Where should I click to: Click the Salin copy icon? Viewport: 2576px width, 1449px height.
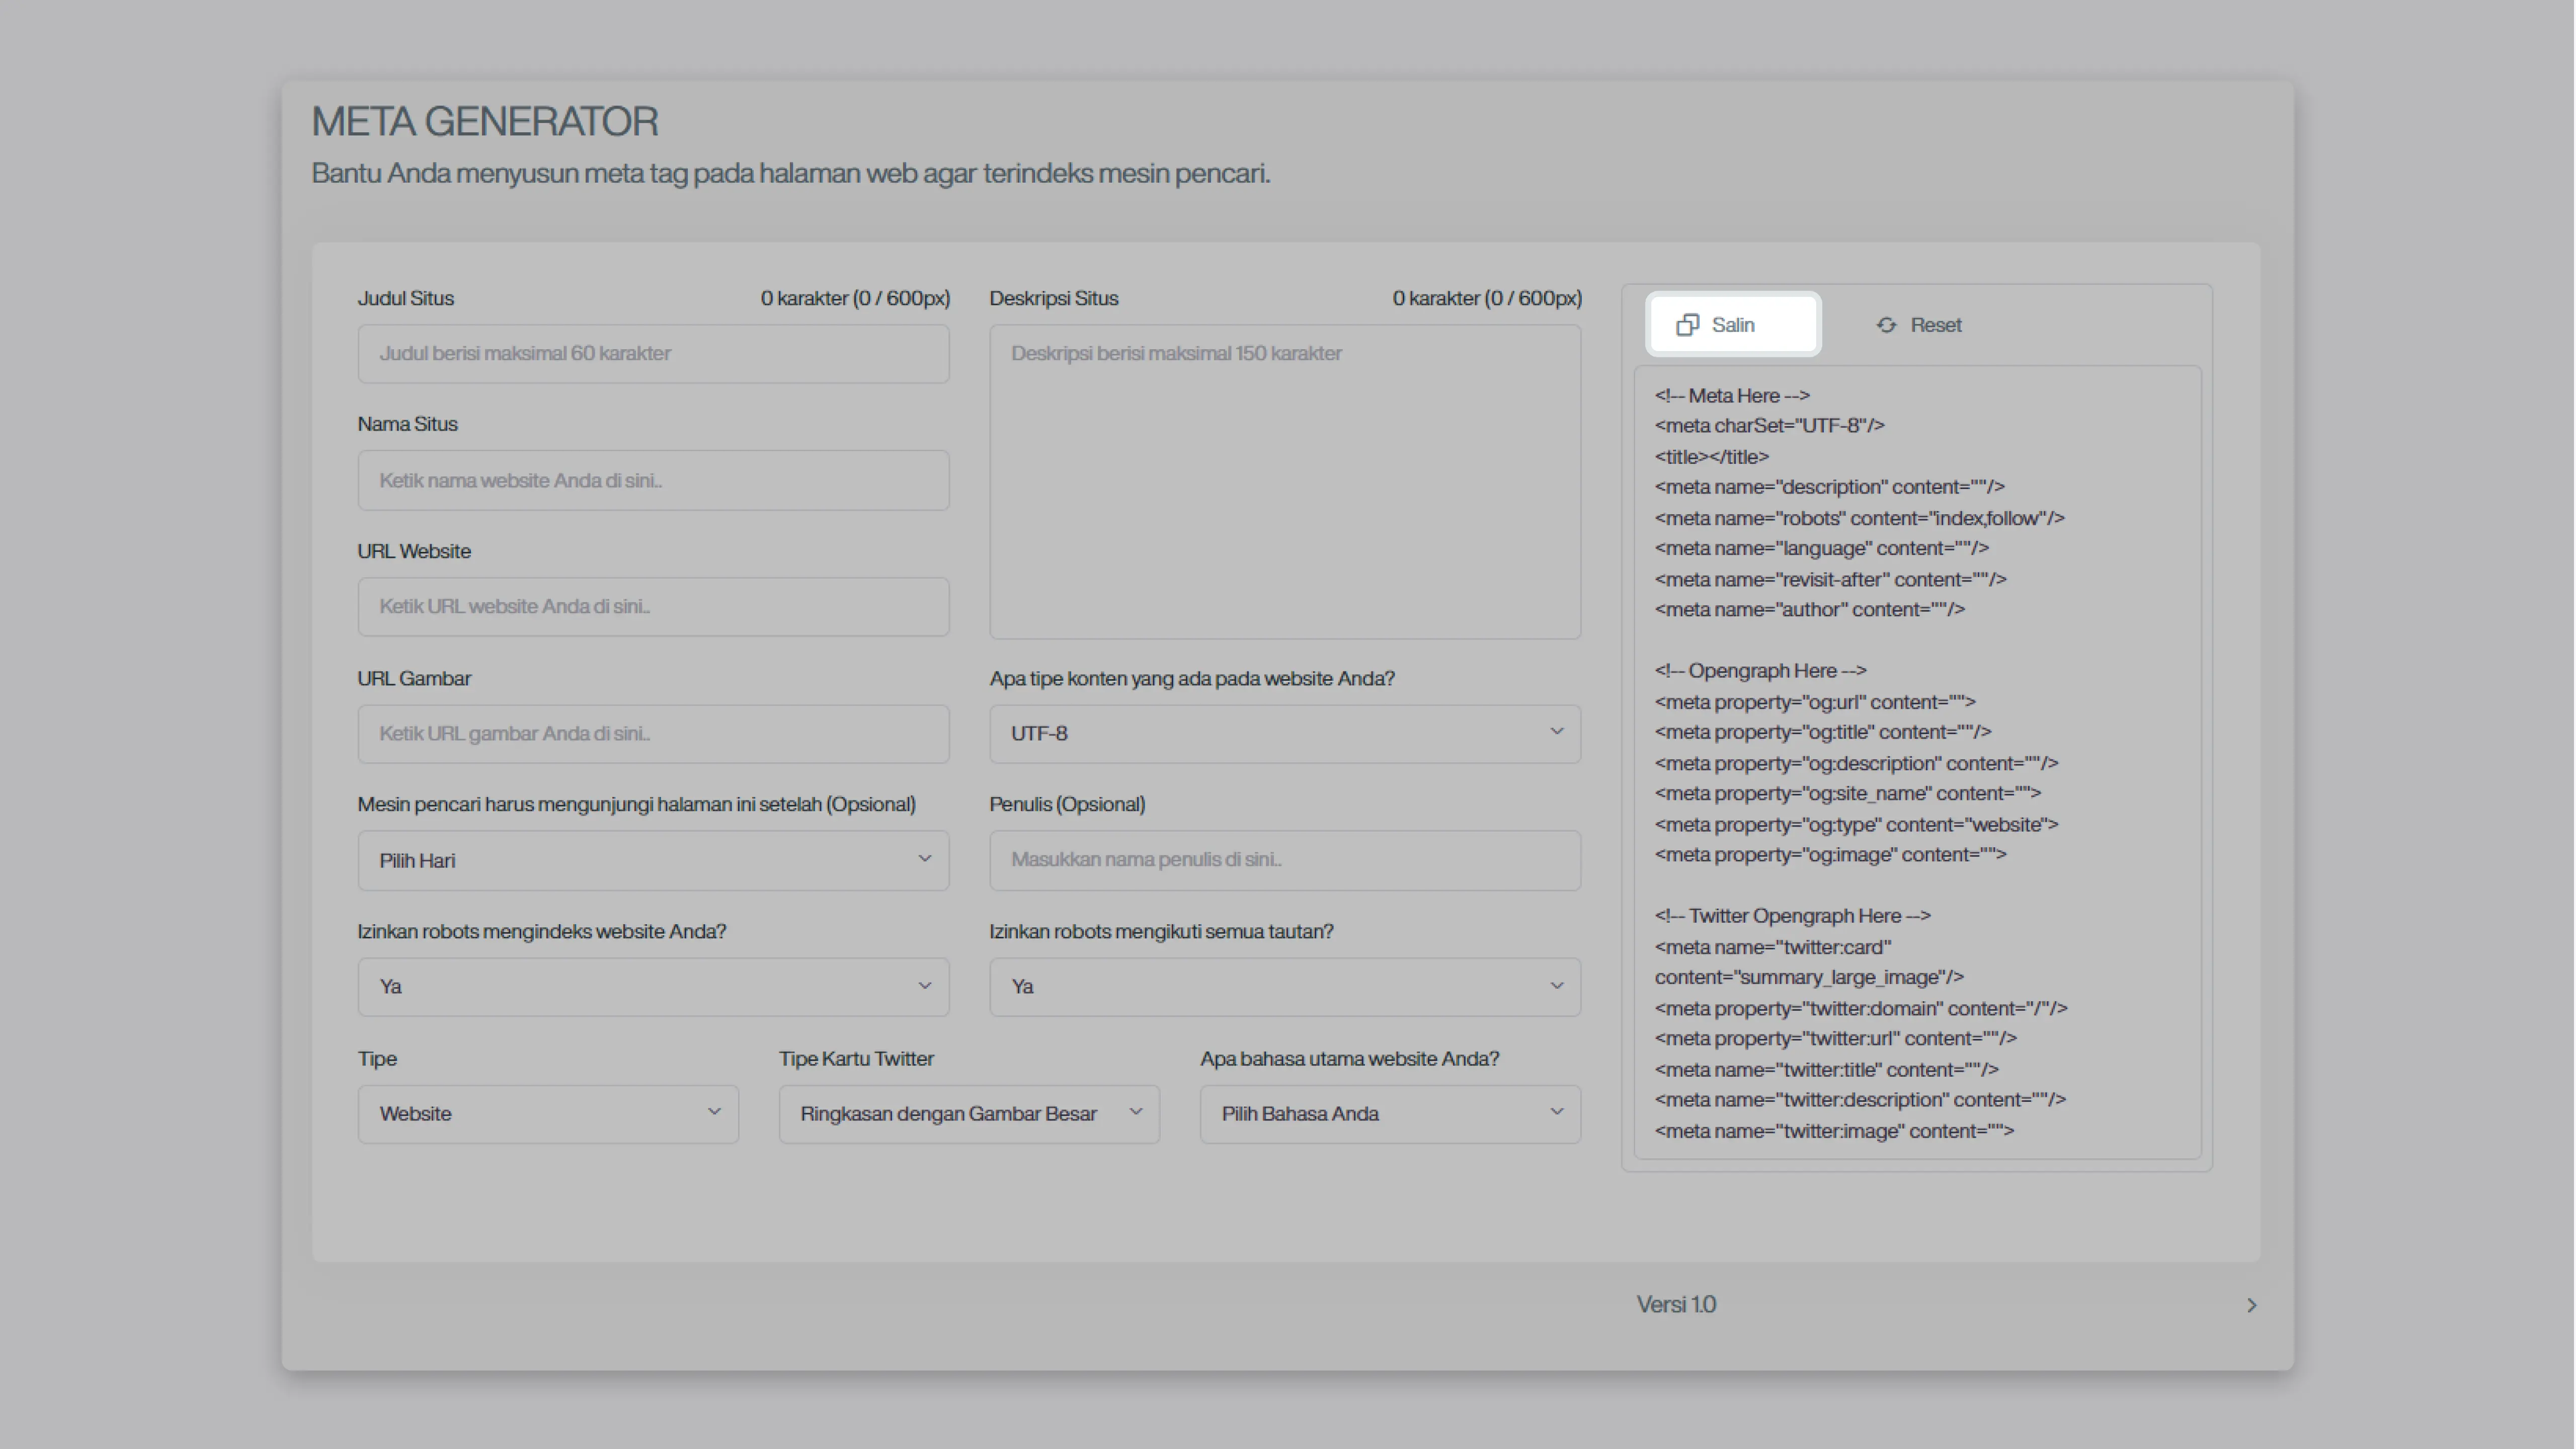pos(1687,325)
